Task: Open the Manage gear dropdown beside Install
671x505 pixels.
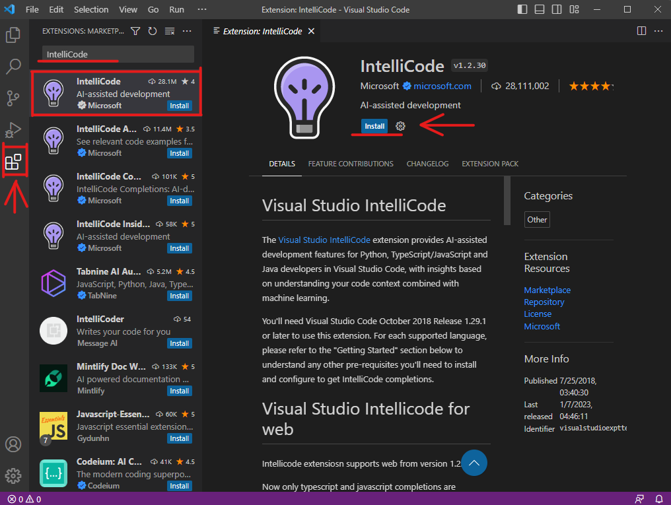Action: pyautogui.click(x=400, y=126)
